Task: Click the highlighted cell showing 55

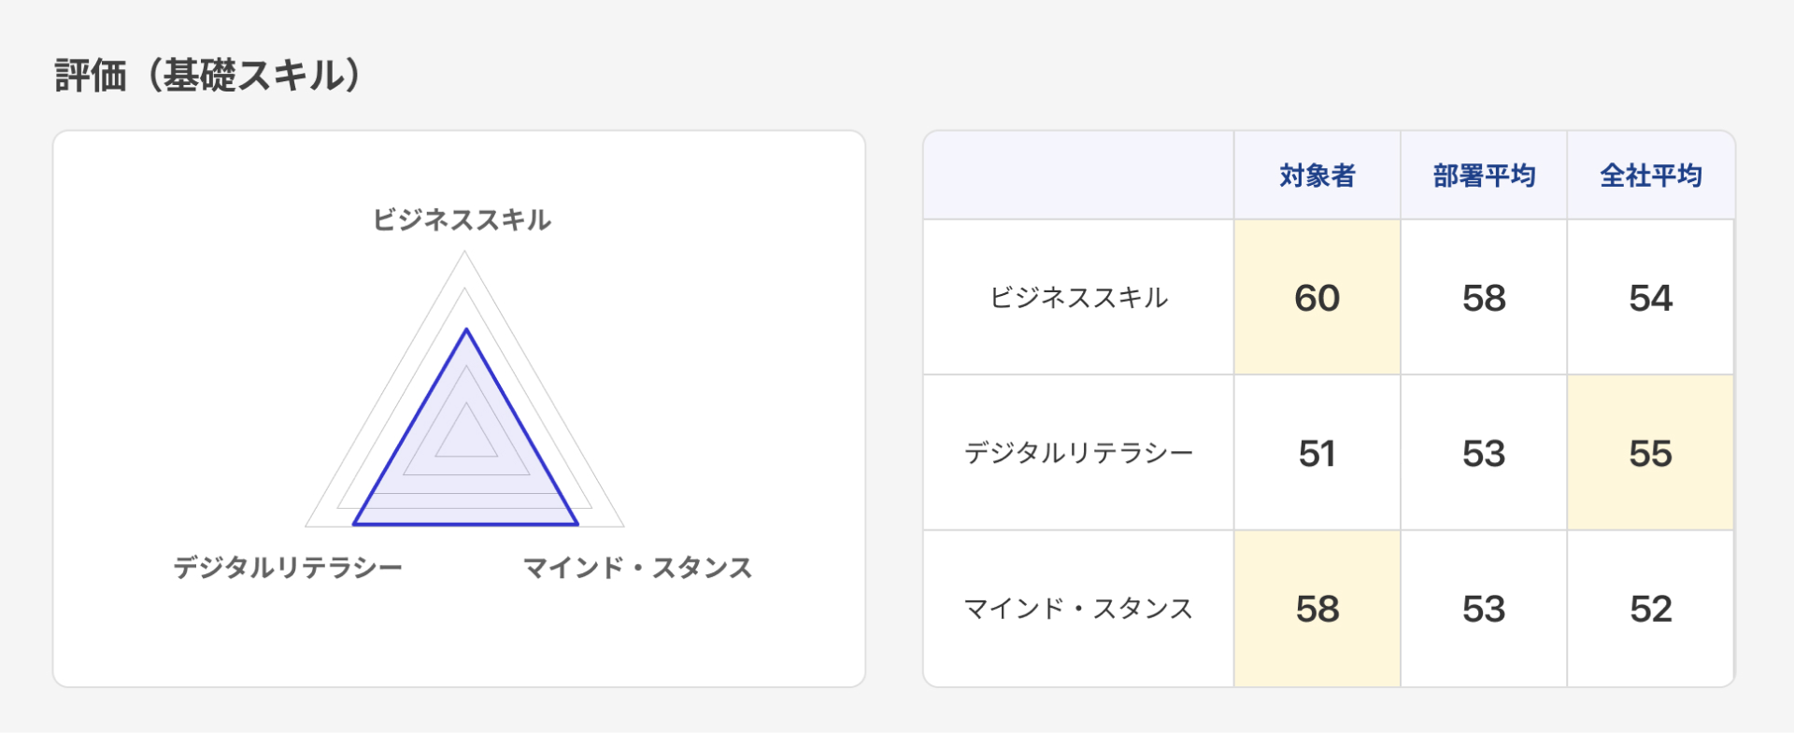Action: [x=1650, y=454]
